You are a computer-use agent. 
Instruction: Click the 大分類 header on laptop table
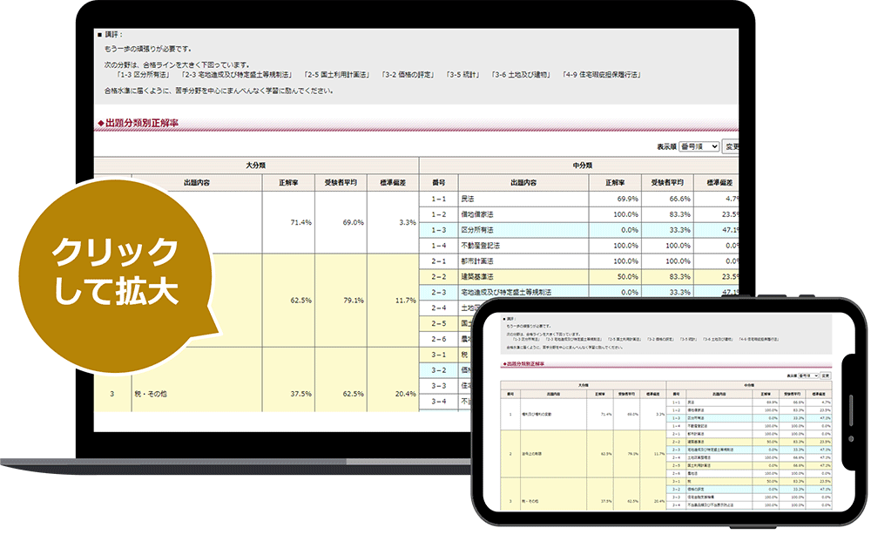(255, 165)
